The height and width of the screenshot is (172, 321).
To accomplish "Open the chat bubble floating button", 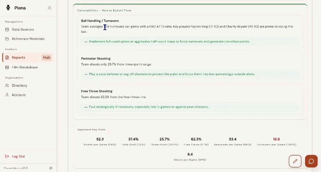I will click(x=311, y=161).
